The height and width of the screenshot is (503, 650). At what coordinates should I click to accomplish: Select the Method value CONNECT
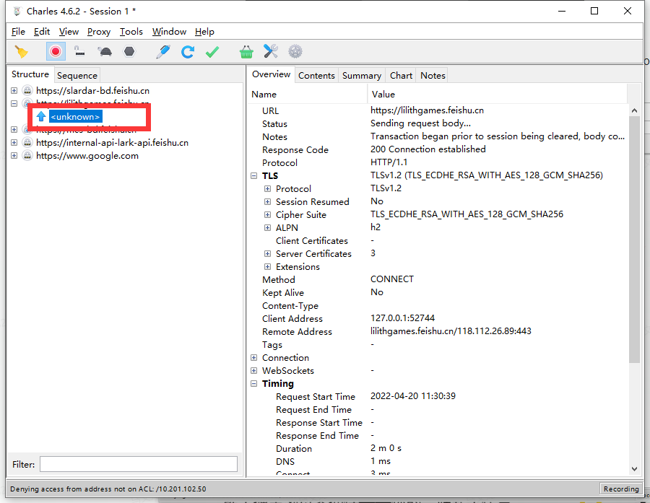click(391, 279)
